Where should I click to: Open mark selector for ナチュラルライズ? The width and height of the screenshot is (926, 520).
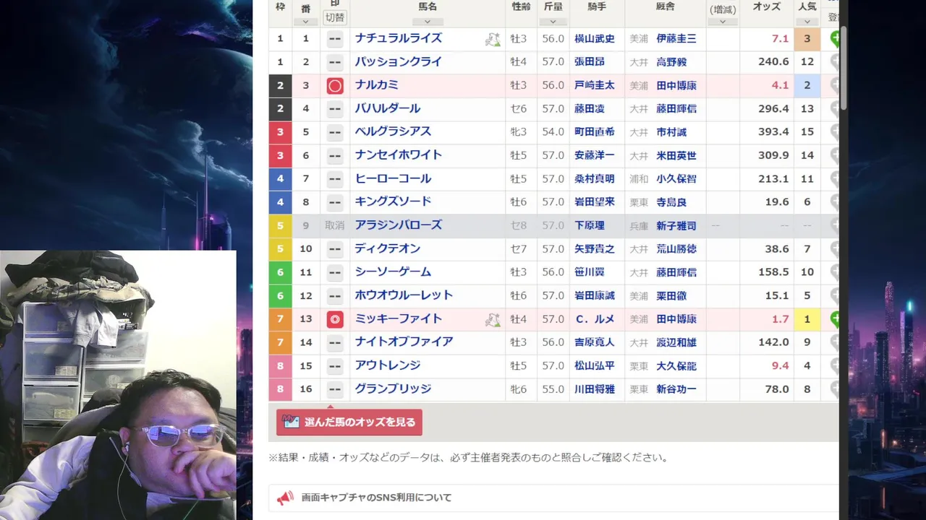[x=335, y=39]
